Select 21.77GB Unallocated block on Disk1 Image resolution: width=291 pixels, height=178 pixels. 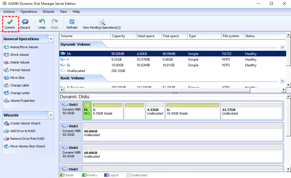251,111
